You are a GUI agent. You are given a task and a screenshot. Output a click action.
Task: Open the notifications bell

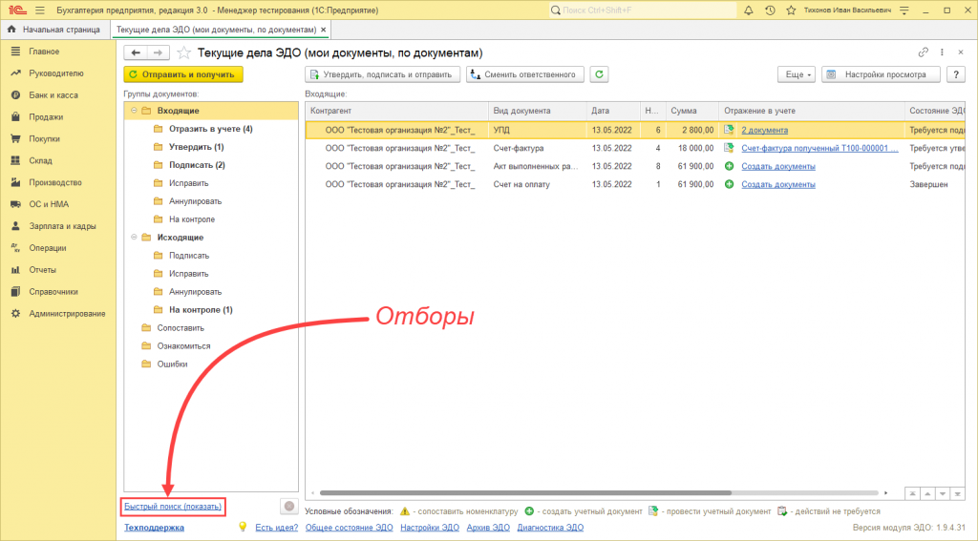[749, 10]
